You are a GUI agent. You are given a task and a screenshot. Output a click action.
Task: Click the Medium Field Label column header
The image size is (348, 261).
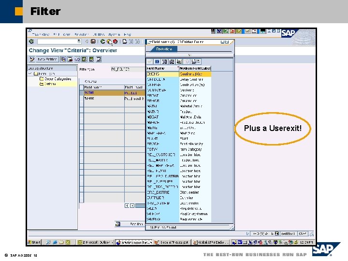click(x=195, y=68)
